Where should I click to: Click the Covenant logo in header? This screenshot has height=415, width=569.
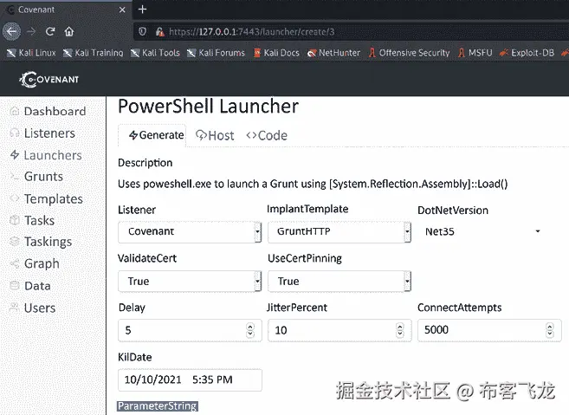[x=49, y=80]
